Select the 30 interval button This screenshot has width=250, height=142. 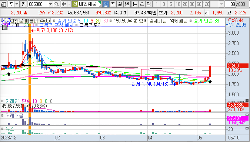[192, 4]
